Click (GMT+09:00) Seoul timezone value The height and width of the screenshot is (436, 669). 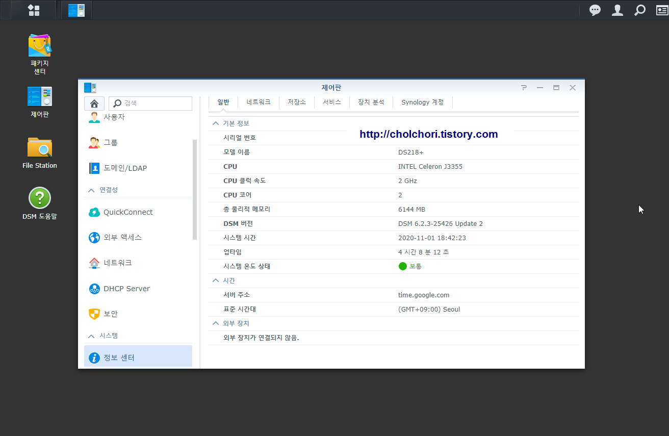click(x=429, y=310)
